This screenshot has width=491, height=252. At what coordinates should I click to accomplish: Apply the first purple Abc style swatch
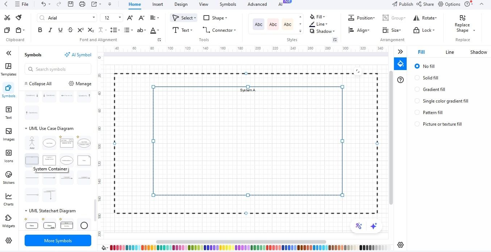click(x=259, y=24)
